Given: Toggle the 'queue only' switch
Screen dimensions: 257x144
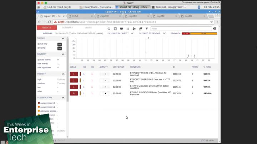Looking at the screenshot, I should tap(60, 44).
